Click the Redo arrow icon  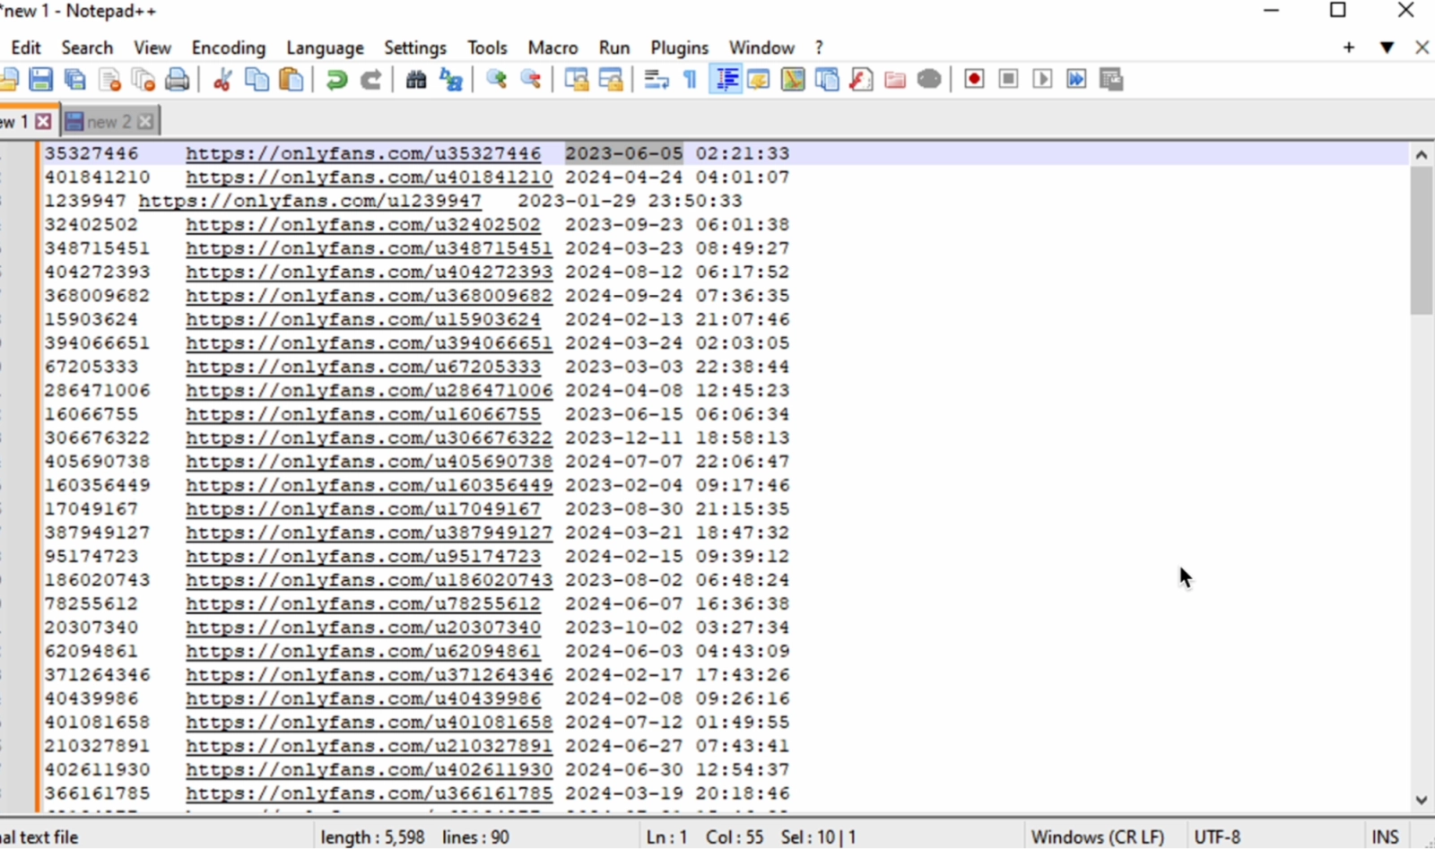pos(370,80)
